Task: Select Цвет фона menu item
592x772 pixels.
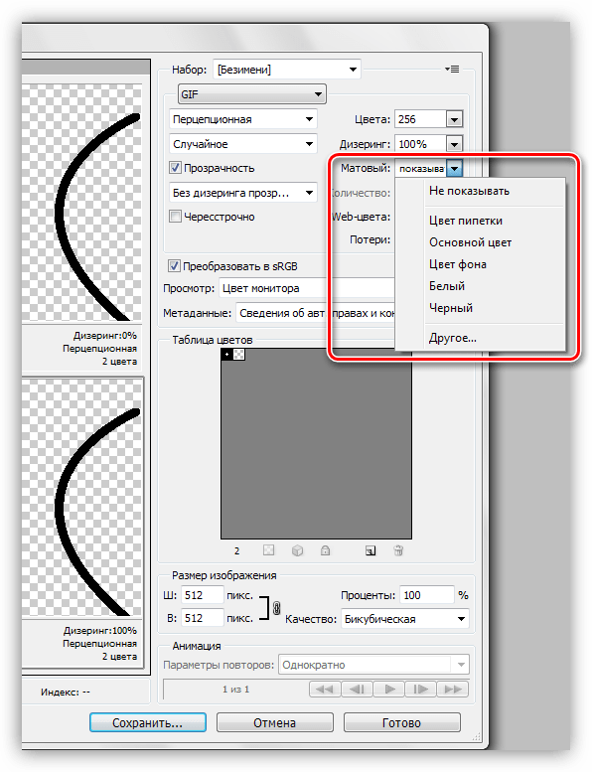Action: tap(481, 264)
